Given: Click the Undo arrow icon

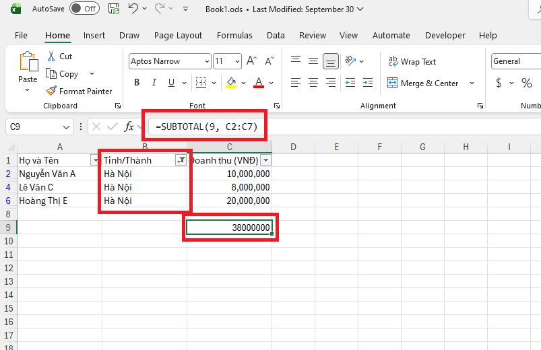Looking at the screenshot, I should [x=133, y=8].
